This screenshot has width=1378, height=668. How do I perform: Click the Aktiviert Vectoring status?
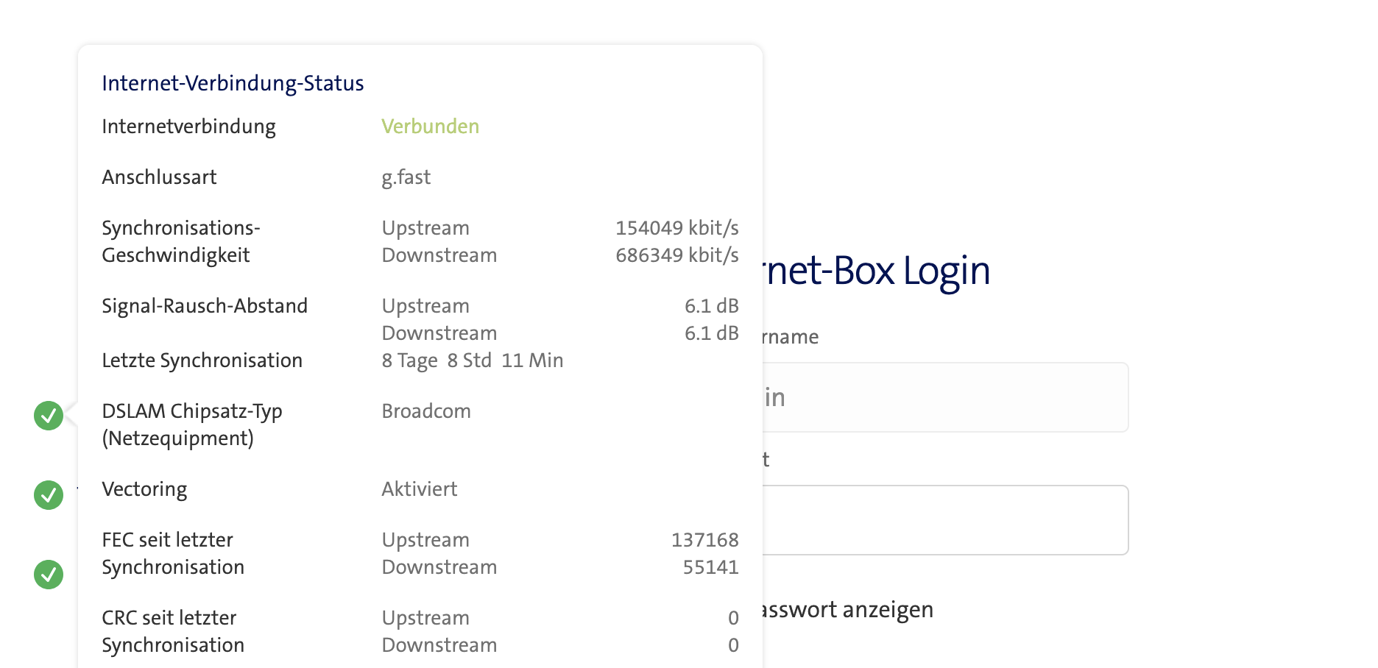(419, 489)
